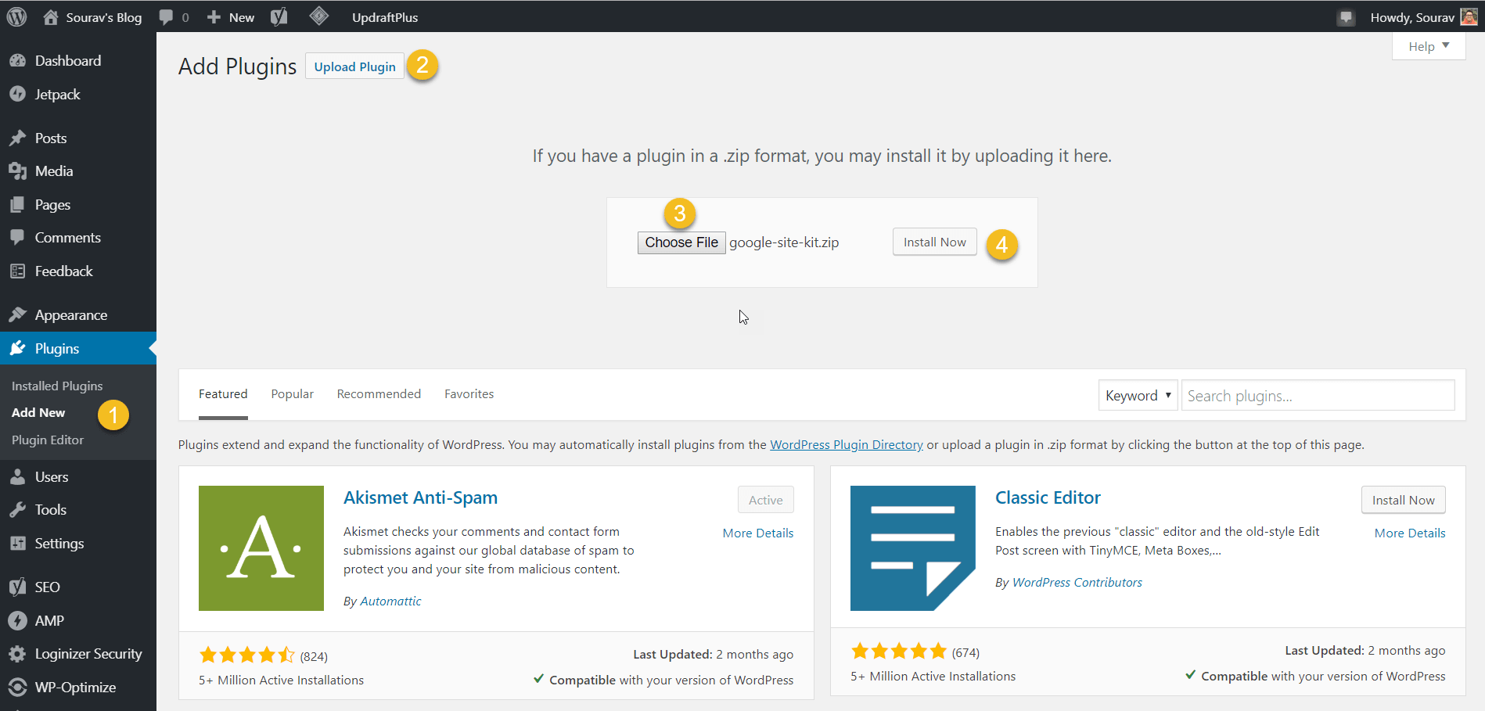Click the Loginizer Security gear icon

tap(18, 654)
